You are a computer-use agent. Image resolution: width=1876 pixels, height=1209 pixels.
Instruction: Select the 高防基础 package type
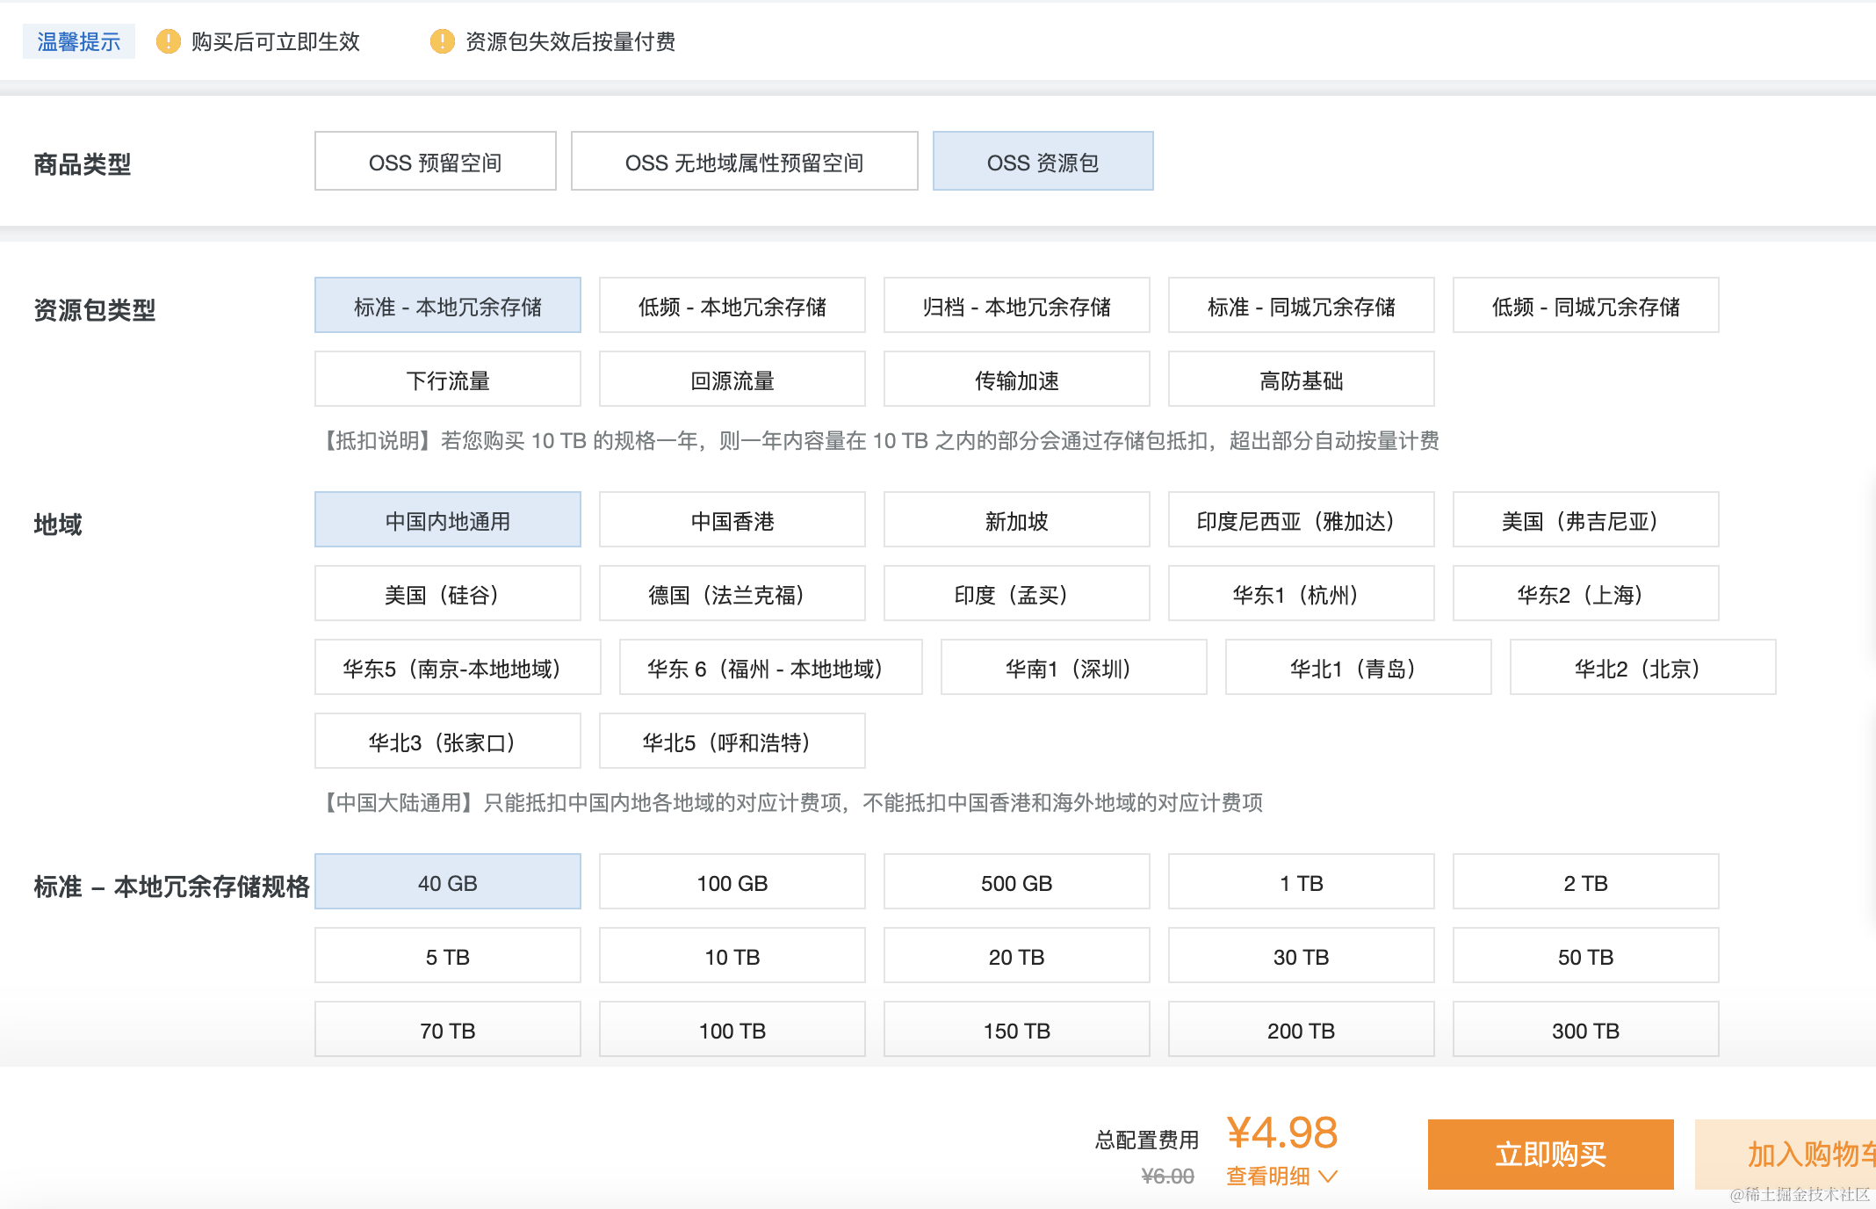(x=1301, y=380)
